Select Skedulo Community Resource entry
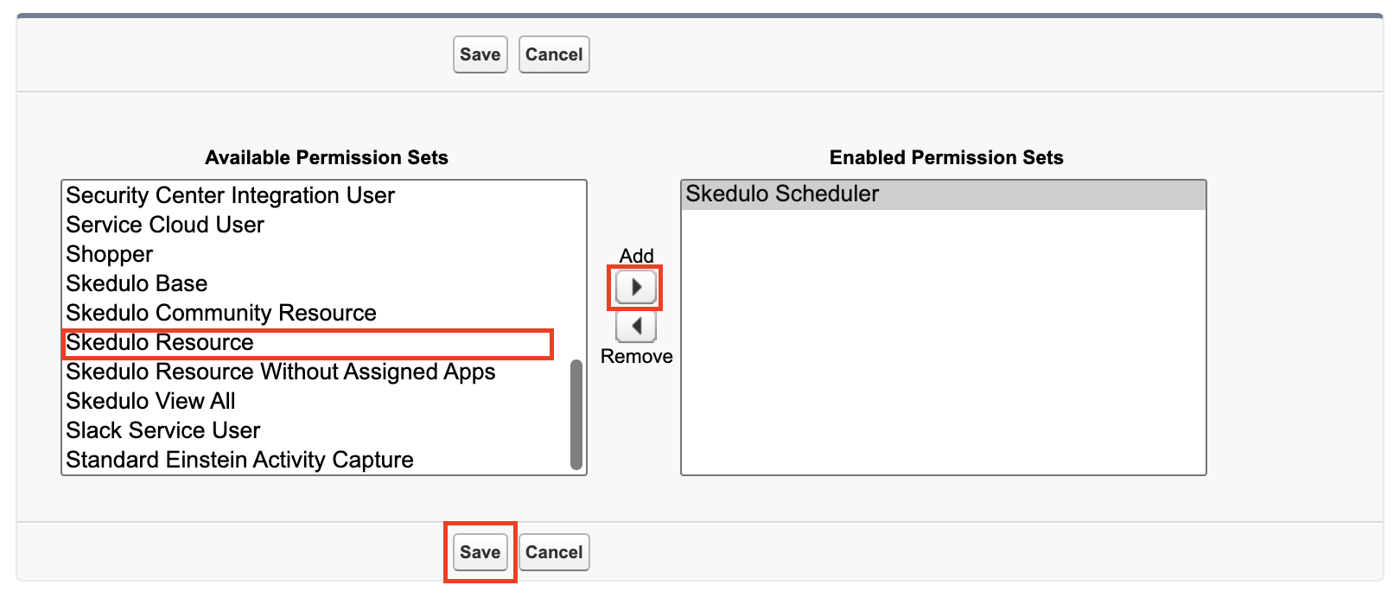1400x598 pixels. pyautogui.click(x=221, y=314)
